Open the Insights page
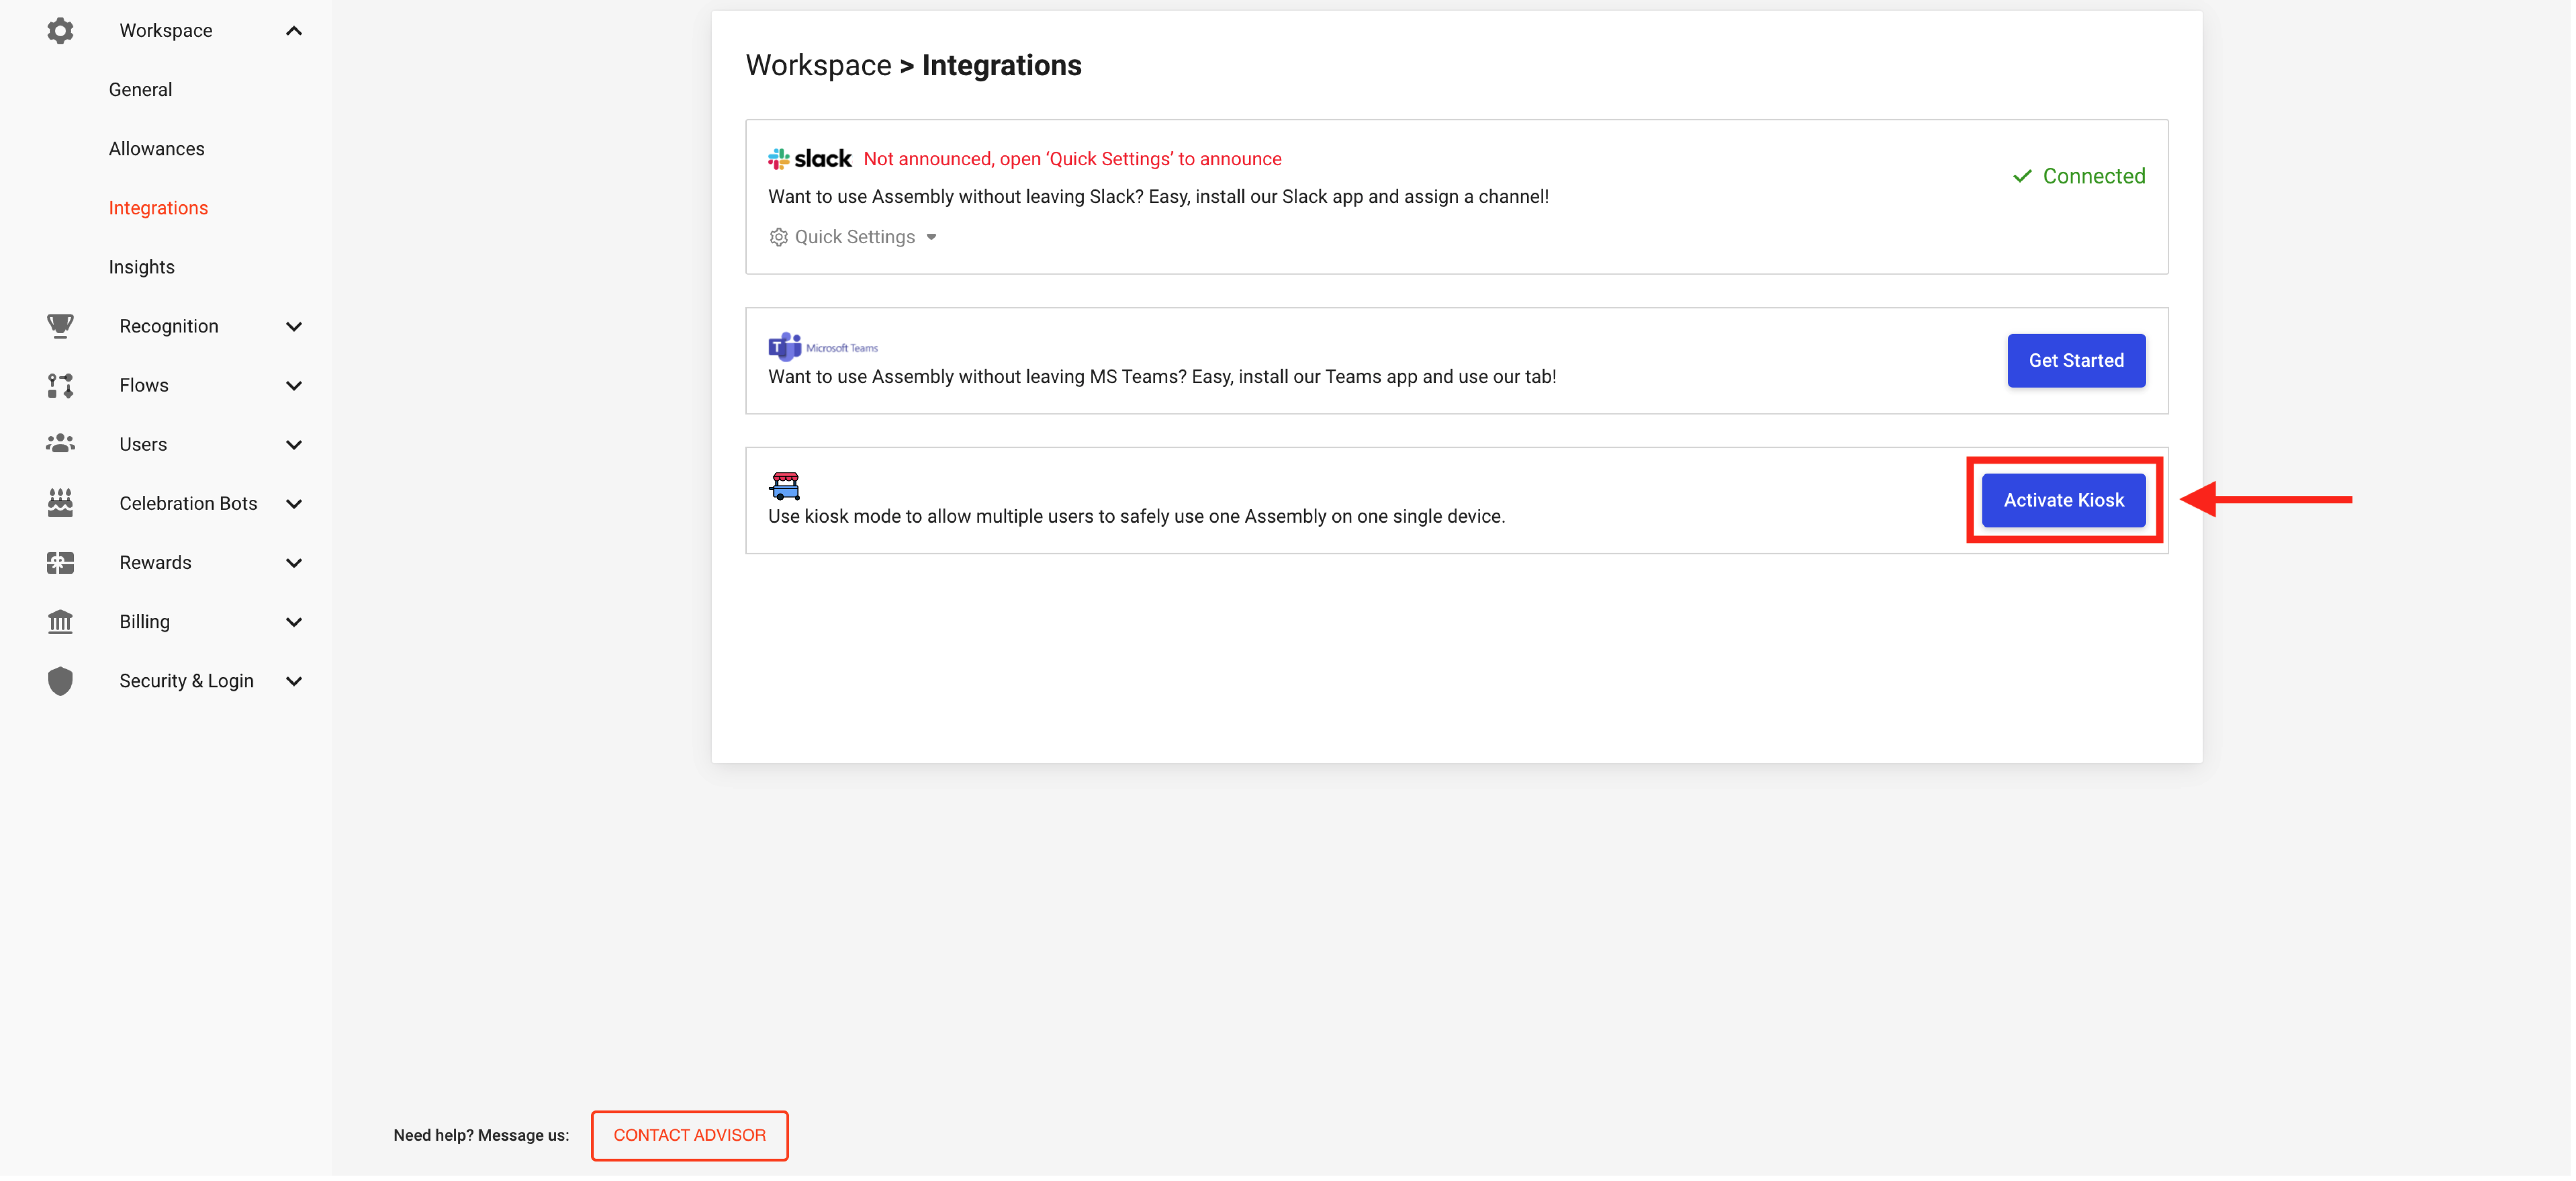Viewport: 2576px width, 1181px height. point(141,267)
